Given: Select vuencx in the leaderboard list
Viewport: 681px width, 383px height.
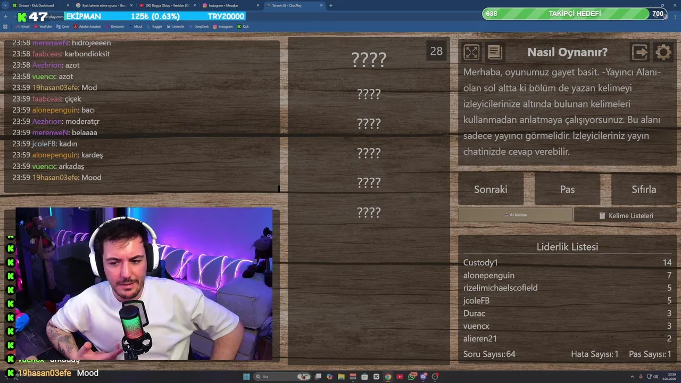Looking at the screenshot, I should coord(476,326).
